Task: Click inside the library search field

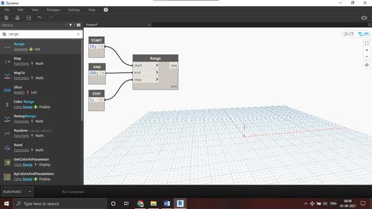Action: (42, 34)
